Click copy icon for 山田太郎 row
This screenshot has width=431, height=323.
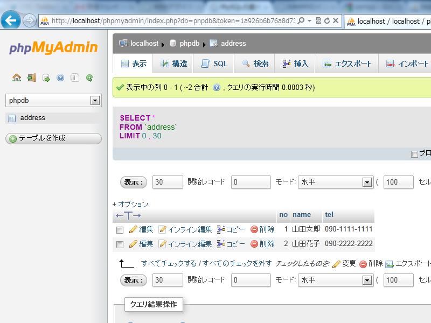[x=221, y=229]
